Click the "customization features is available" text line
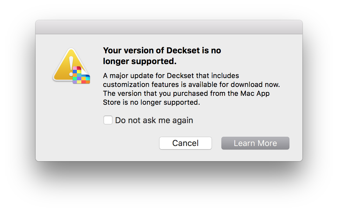The width and height of the screenshot is (338, 212). click(191, 85)
